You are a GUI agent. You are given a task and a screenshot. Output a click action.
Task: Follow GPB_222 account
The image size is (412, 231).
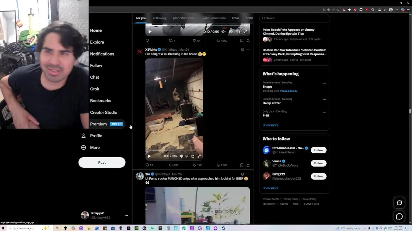tap(318, 176)
